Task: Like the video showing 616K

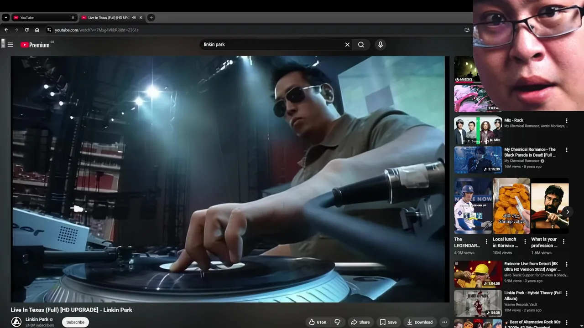Action: point(317,322)
